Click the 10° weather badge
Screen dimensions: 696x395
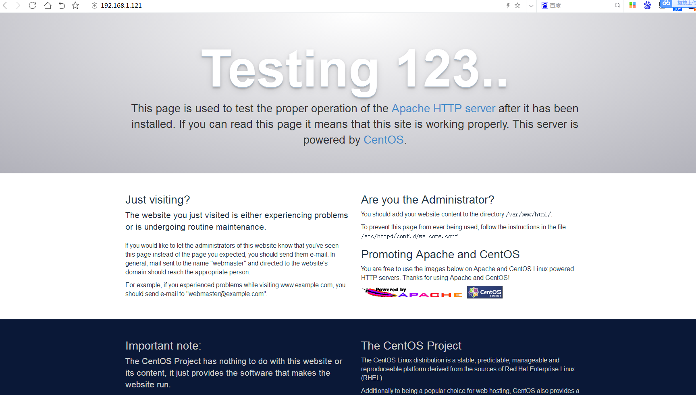coord(677,9)
